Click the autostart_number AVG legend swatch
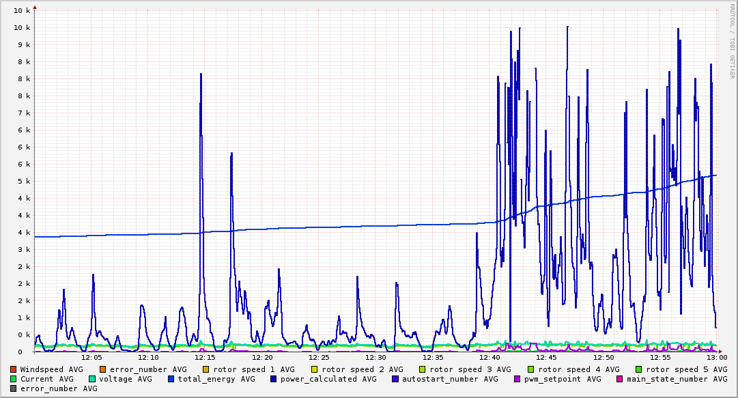738x398 pixels. click(395, 379)
